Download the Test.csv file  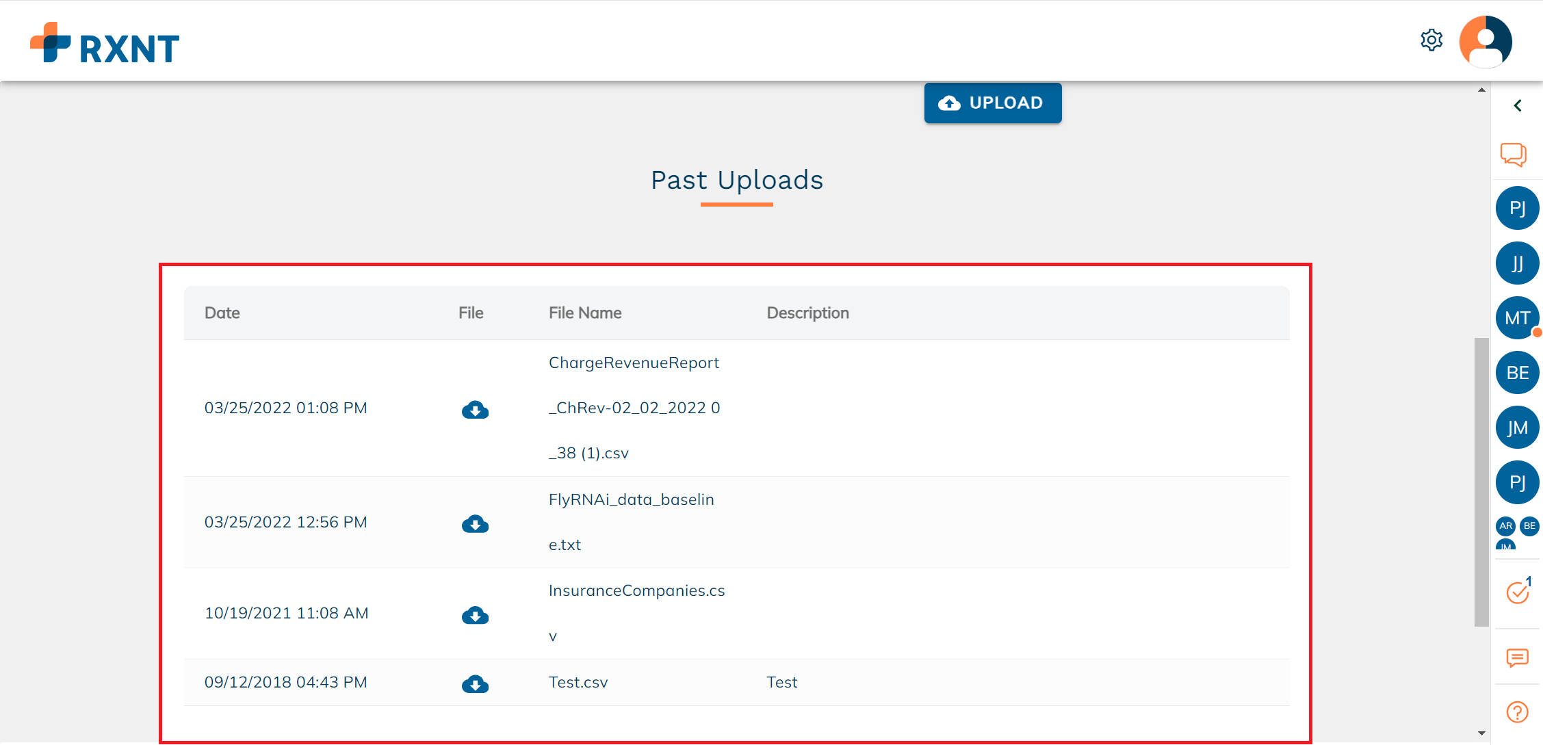[x=475, y=683]
